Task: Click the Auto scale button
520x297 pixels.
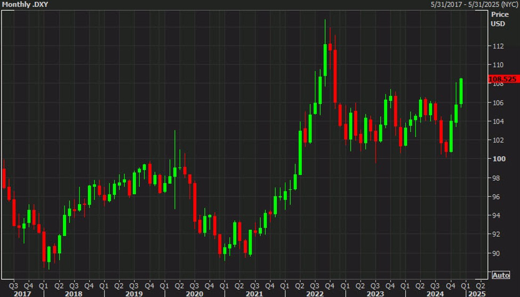Action: [x=501, y=275]
